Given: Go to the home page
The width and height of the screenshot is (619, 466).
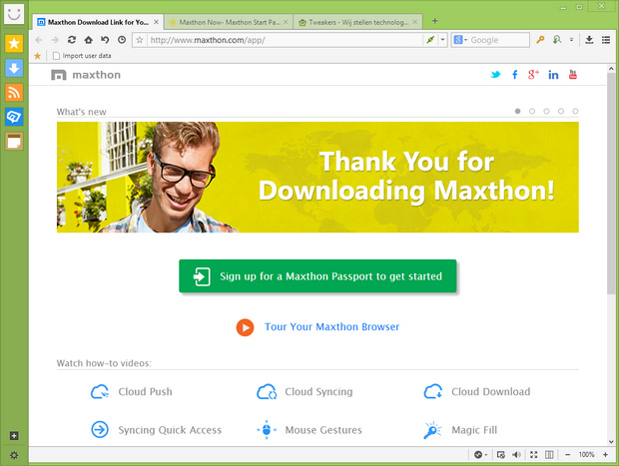Looking at the screenshot, I should [x=89, y=40].
